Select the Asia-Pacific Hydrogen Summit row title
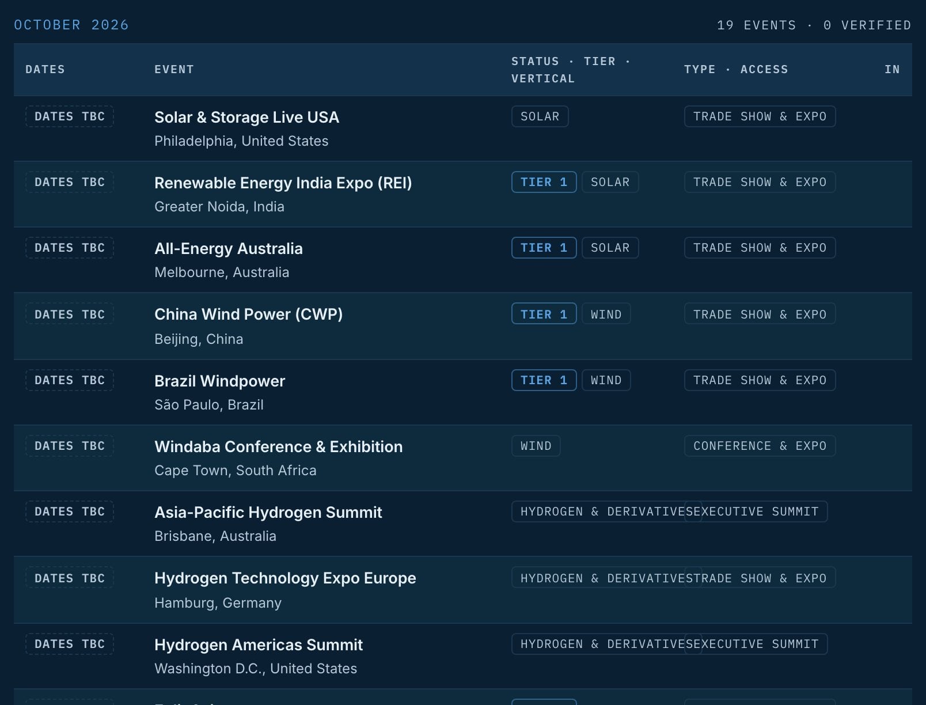 click(268, 513)
